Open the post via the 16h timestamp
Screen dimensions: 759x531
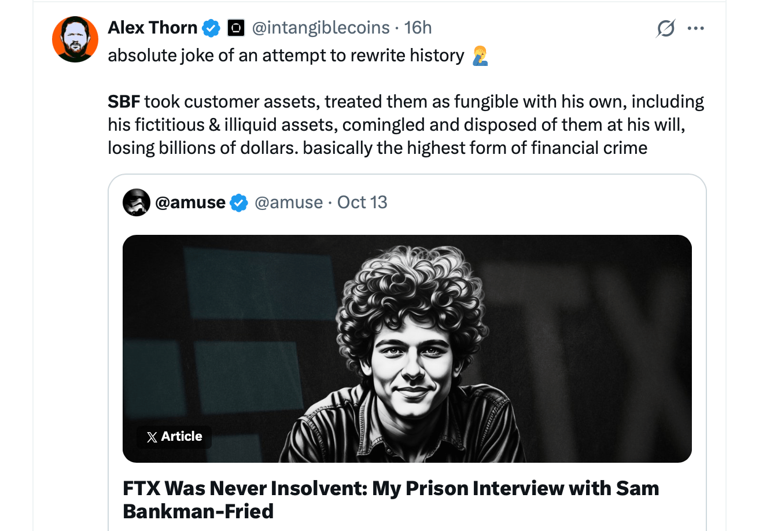pos(419,27)
